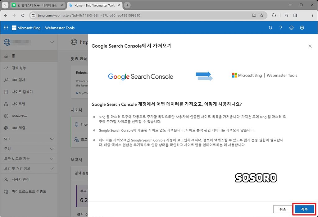Expand the site selector dropdown chevron
The height and width of the screenshot is (217, 318).
pos(52,42)
